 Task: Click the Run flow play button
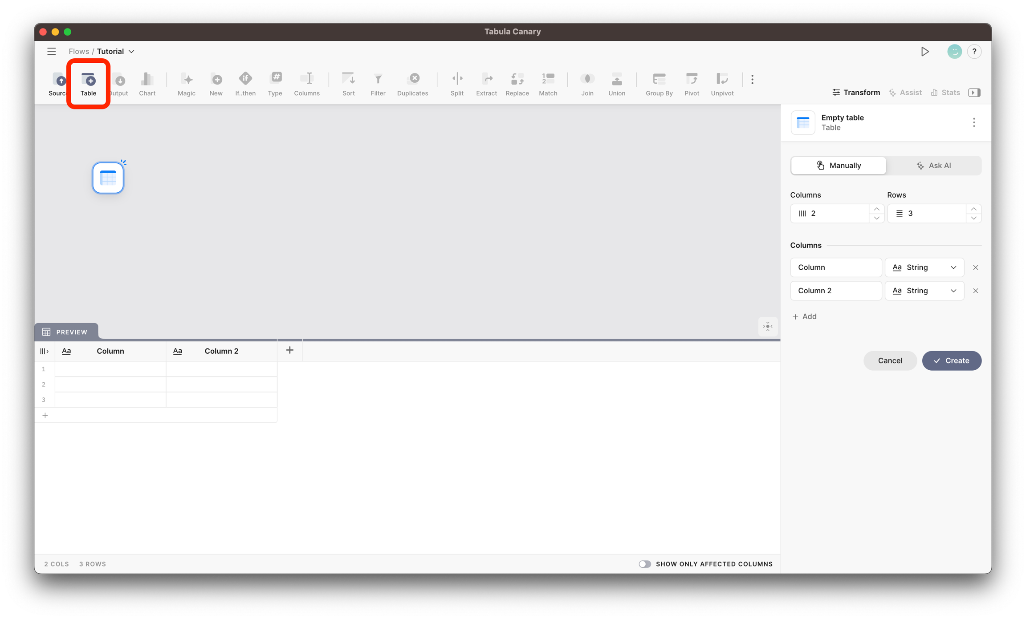[925, 52]
